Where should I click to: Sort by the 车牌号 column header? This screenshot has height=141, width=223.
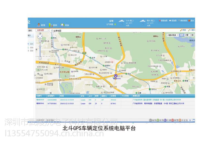click(41, 96)
